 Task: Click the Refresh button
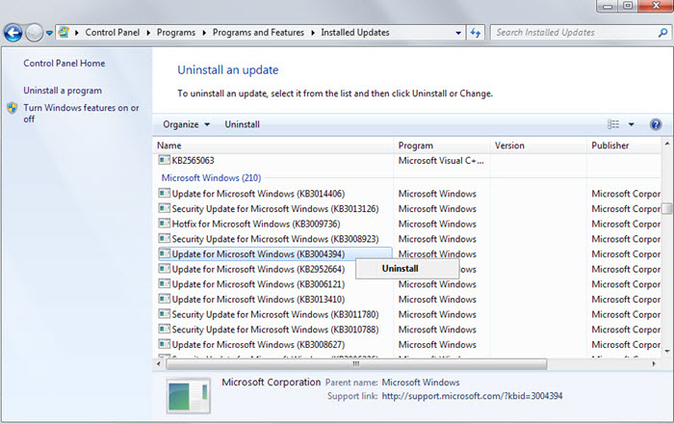click(476, 33)
